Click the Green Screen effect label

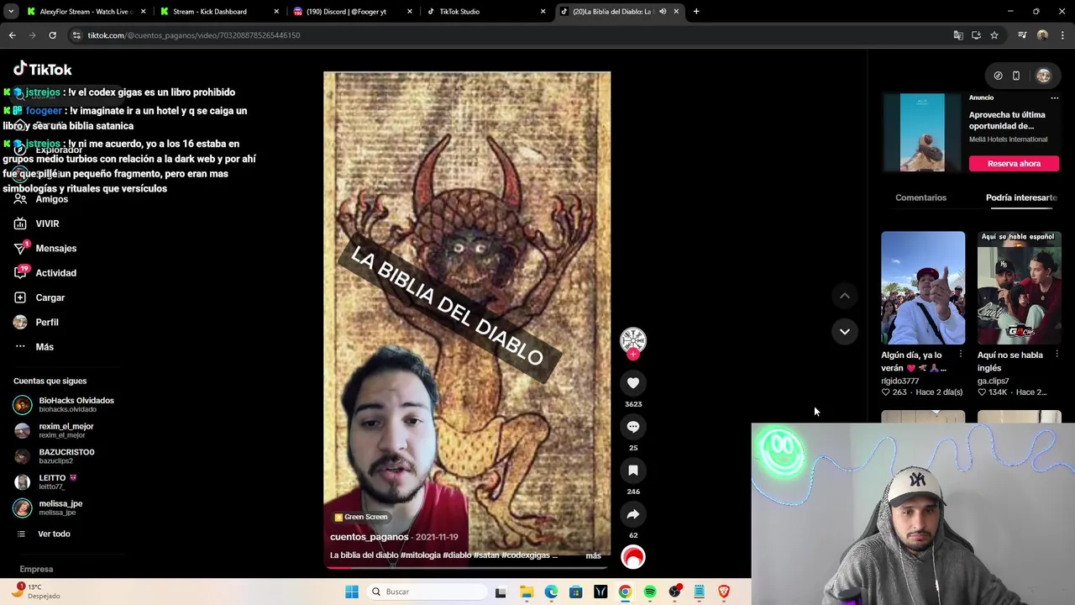(x=361, y=517)
